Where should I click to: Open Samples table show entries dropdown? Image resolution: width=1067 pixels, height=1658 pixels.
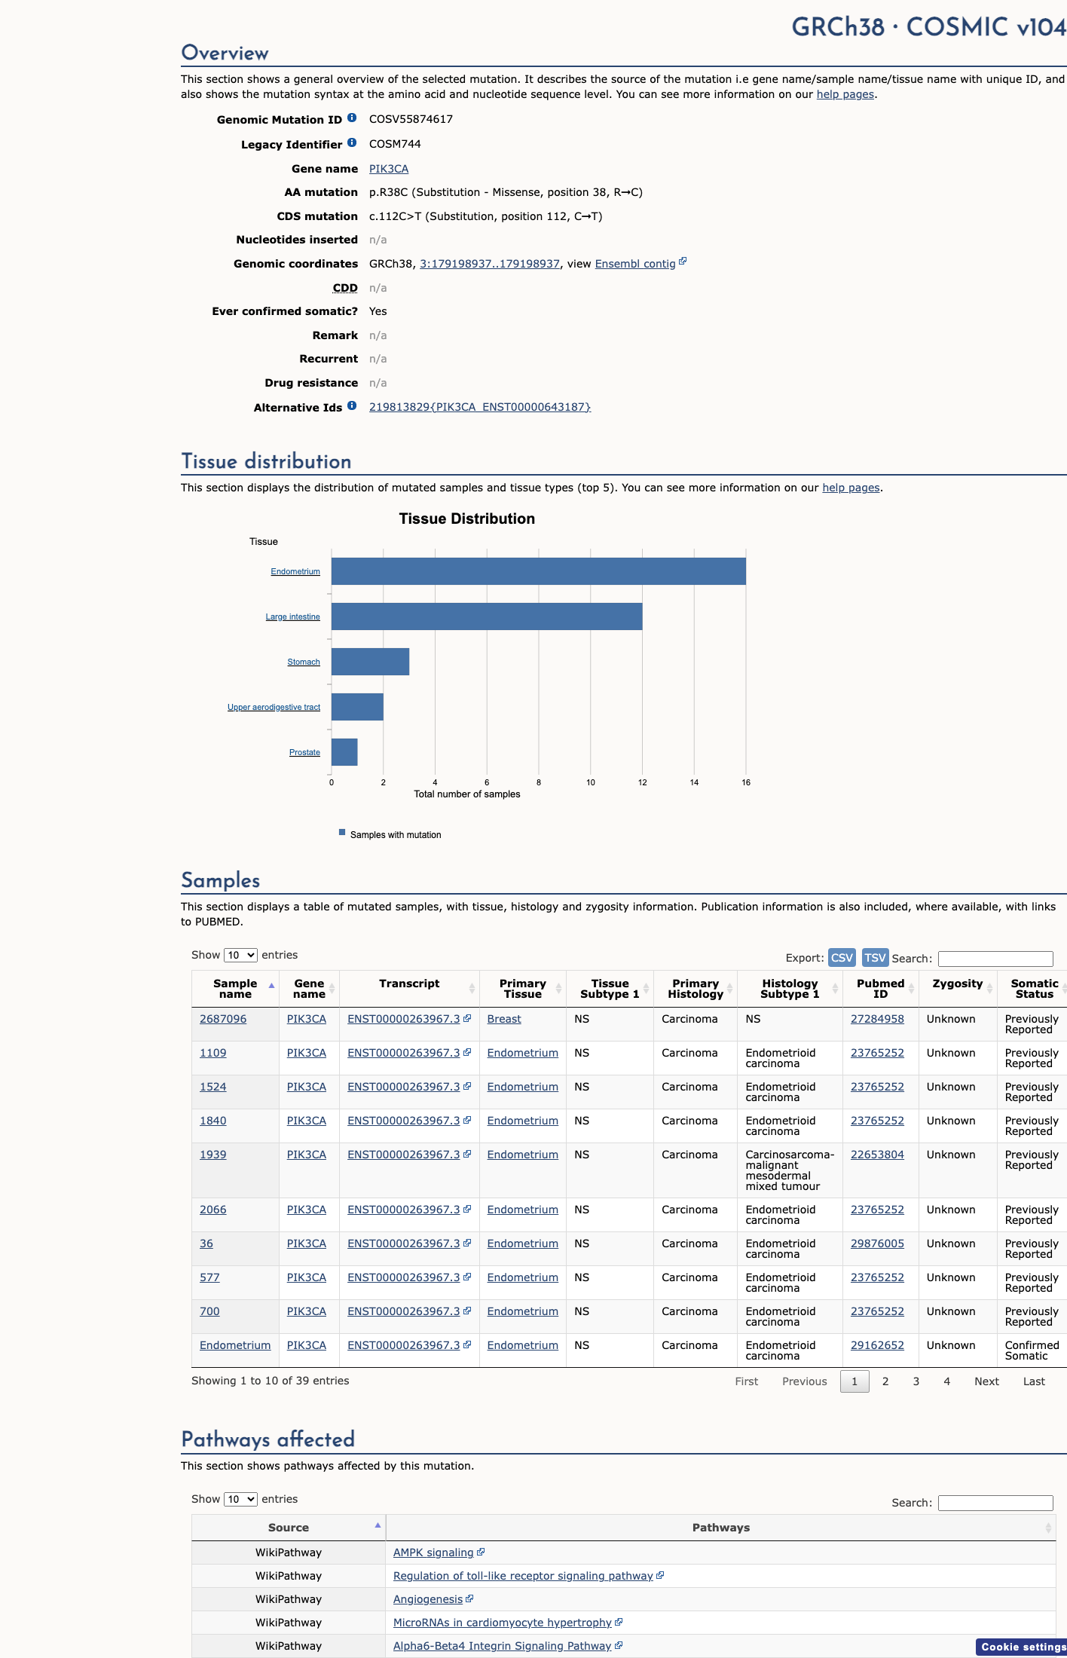[240, 955]
